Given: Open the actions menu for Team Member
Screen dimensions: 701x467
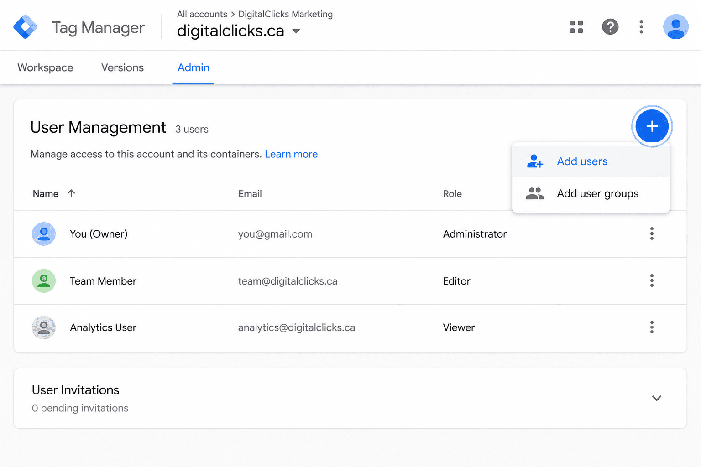Looking at the screenshot, I should 652,280.
